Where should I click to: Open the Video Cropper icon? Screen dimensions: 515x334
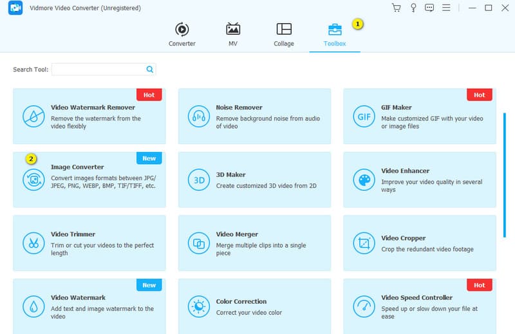point(363,243)
